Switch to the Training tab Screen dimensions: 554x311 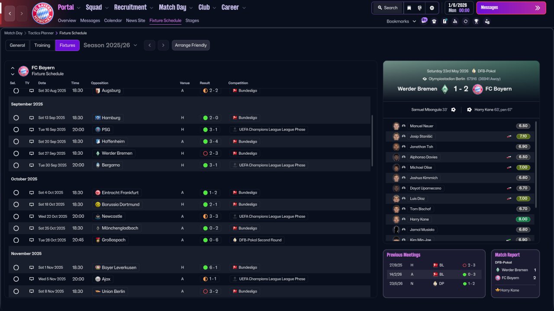(42, 45)
